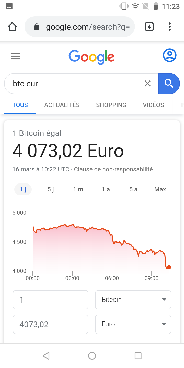Open the Clause de non-responsabilité link

coord(113,169)
